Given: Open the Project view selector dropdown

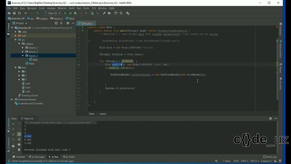Looking at the screenshot, I should (x=20, y=23).
